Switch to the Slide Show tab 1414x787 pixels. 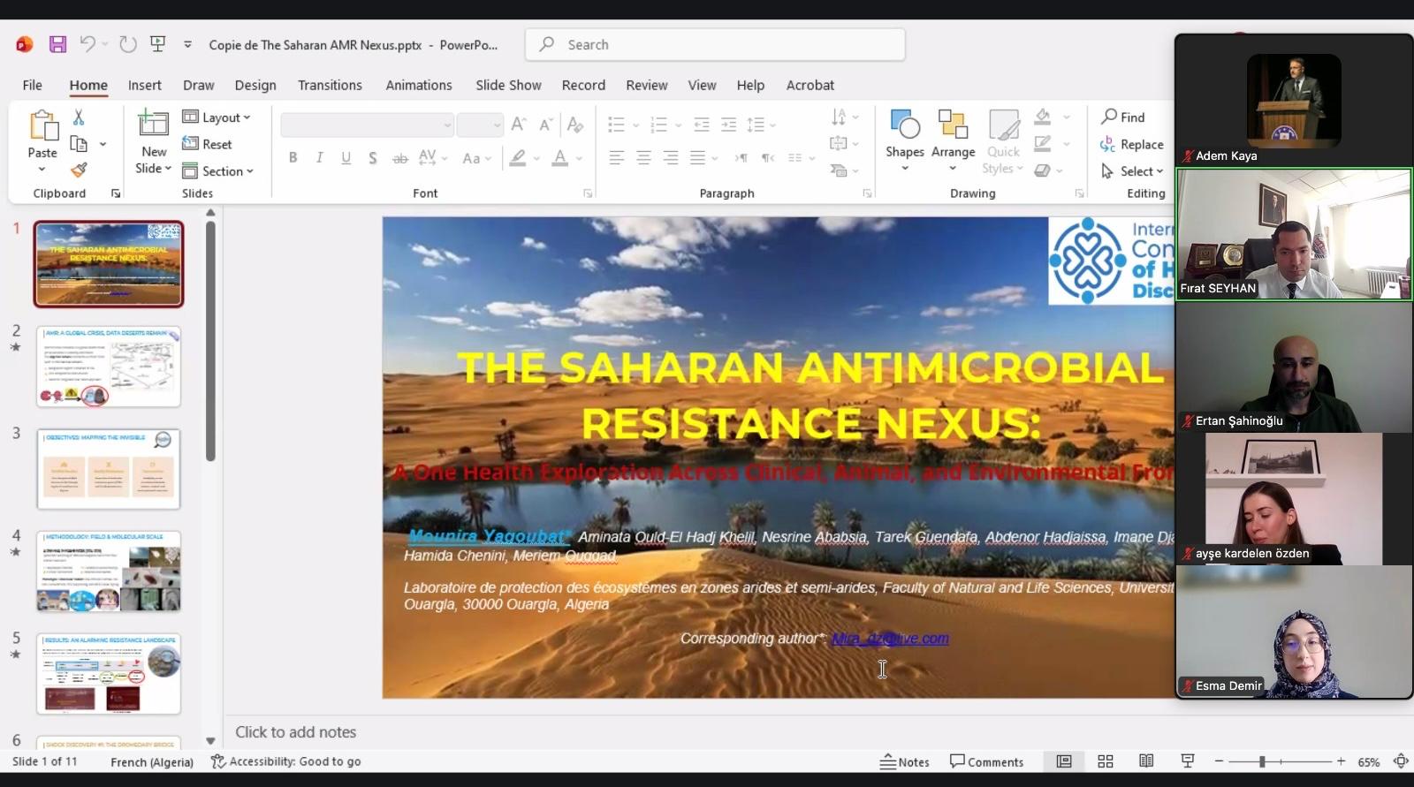point(508,85)
